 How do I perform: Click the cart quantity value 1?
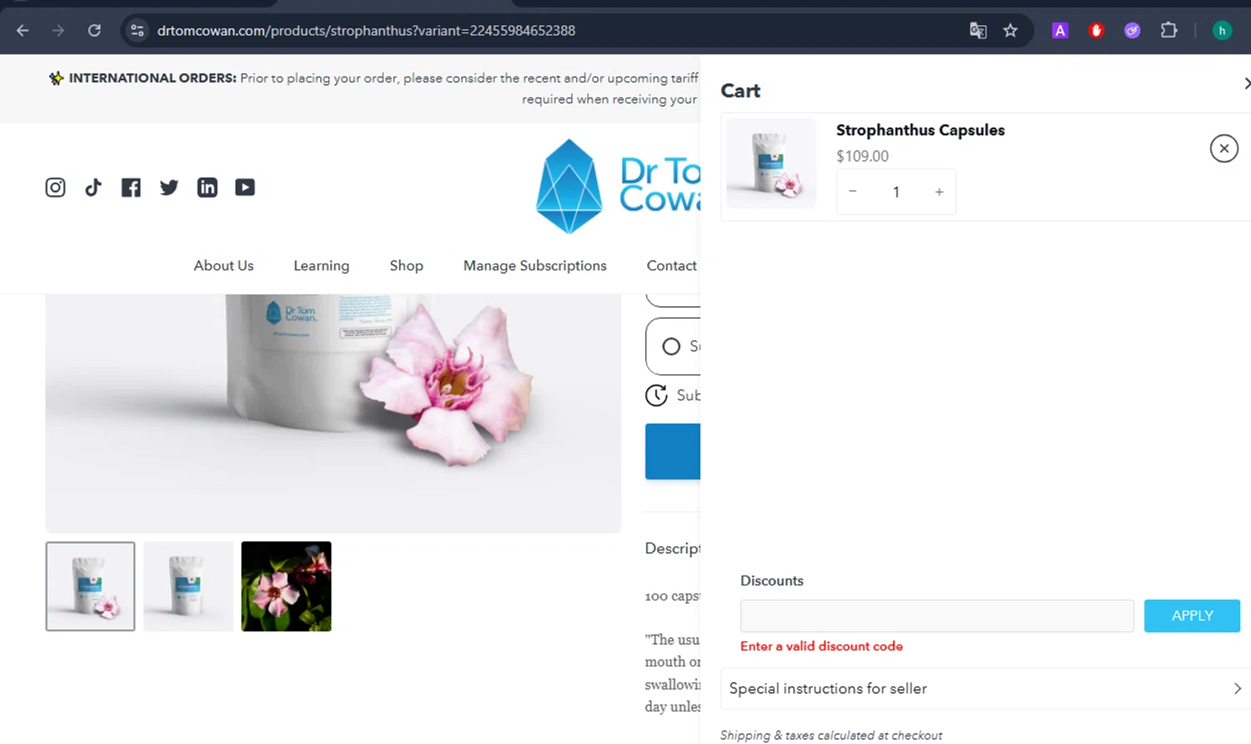click(x=896, y=192)
